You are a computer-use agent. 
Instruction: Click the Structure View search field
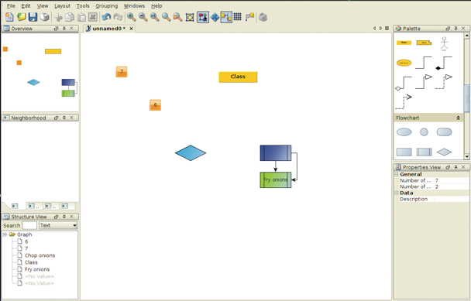tap(29, 225)
